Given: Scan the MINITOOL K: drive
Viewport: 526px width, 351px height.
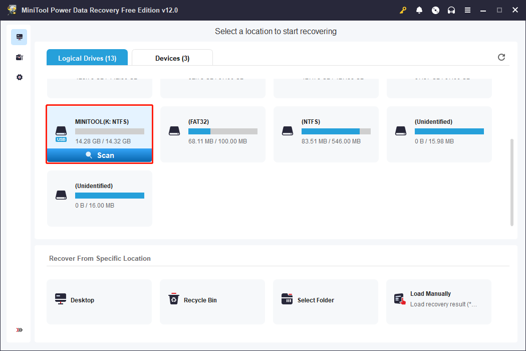Looking at the screenshot, I should (x=100, y=155).
